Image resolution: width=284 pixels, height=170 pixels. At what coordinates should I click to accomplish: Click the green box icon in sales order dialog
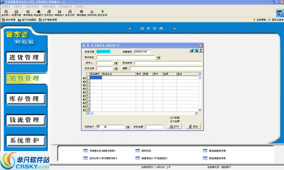pyautogui.click(x=192, y=50)
